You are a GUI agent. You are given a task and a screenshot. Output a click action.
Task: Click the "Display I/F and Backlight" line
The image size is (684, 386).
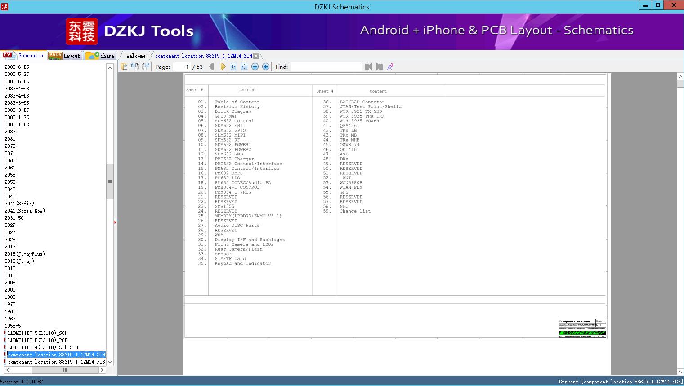250,240
